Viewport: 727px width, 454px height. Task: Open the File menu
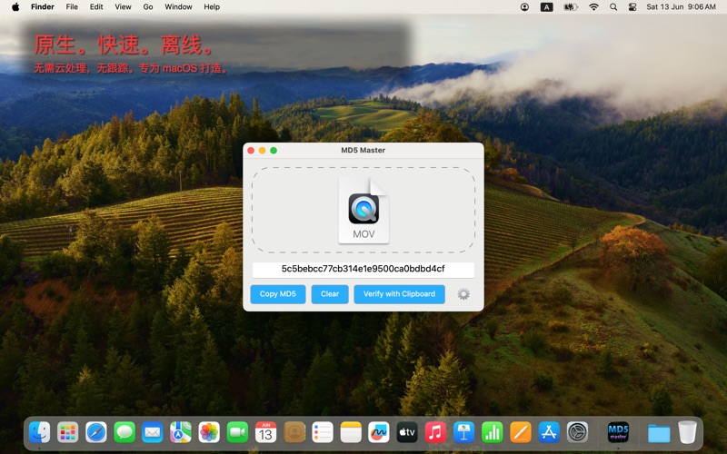coord(72,7)
